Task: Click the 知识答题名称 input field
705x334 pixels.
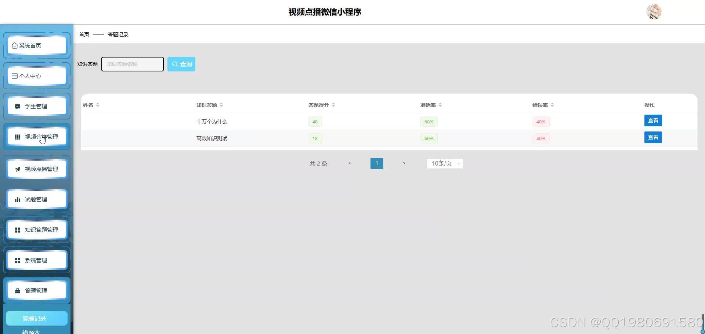Action: click(132, 64)
